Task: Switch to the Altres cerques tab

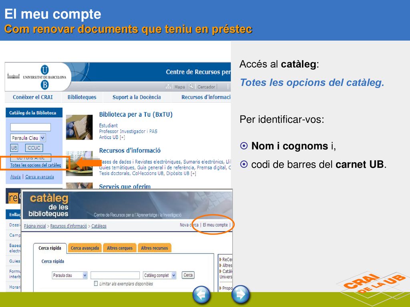Action: pos(120,248)
